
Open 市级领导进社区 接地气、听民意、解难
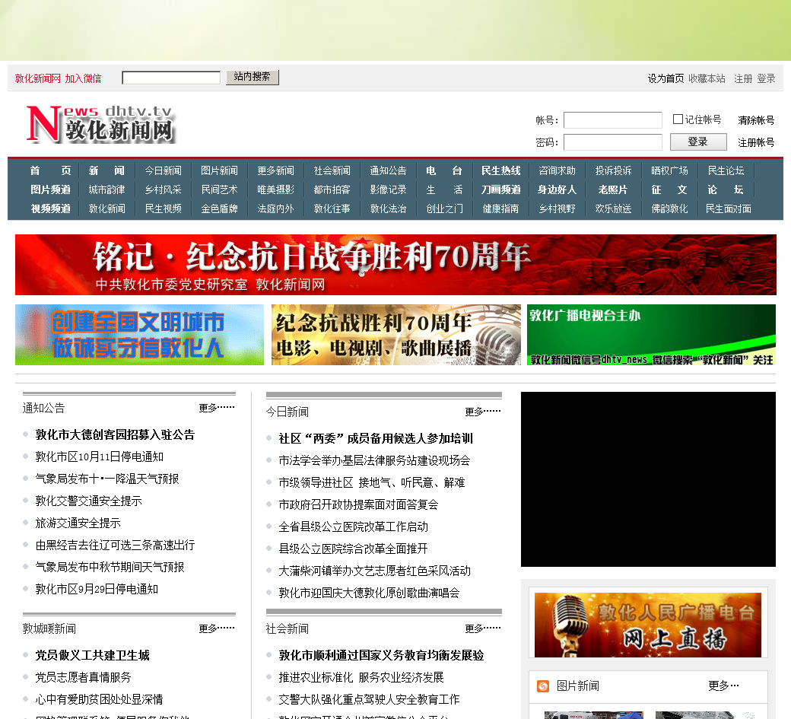pyautogui.click(x=372, y=482)
